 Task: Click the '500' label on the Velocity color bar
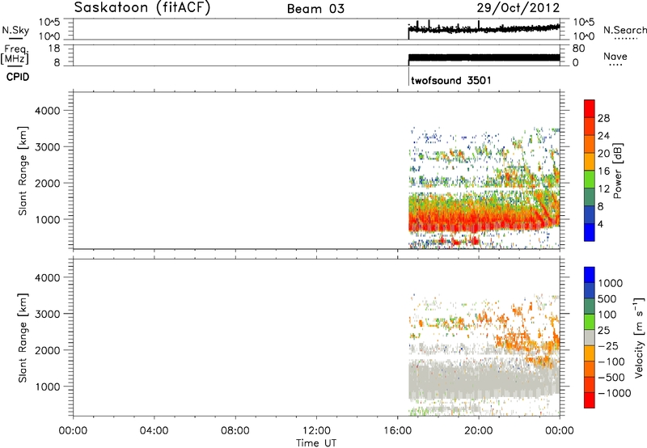(x=607, y=299)
